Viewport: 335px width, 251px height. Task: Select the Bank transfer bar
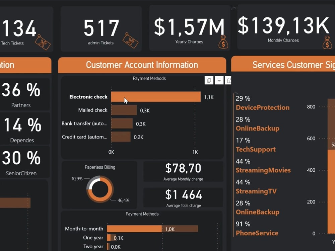coord(122,123)
